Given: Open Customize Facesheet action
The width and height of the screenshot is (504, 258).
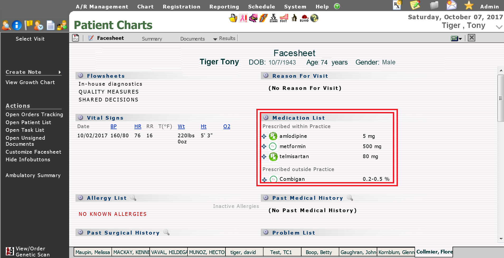Looking at the screenshot, I should pos(34,152).
